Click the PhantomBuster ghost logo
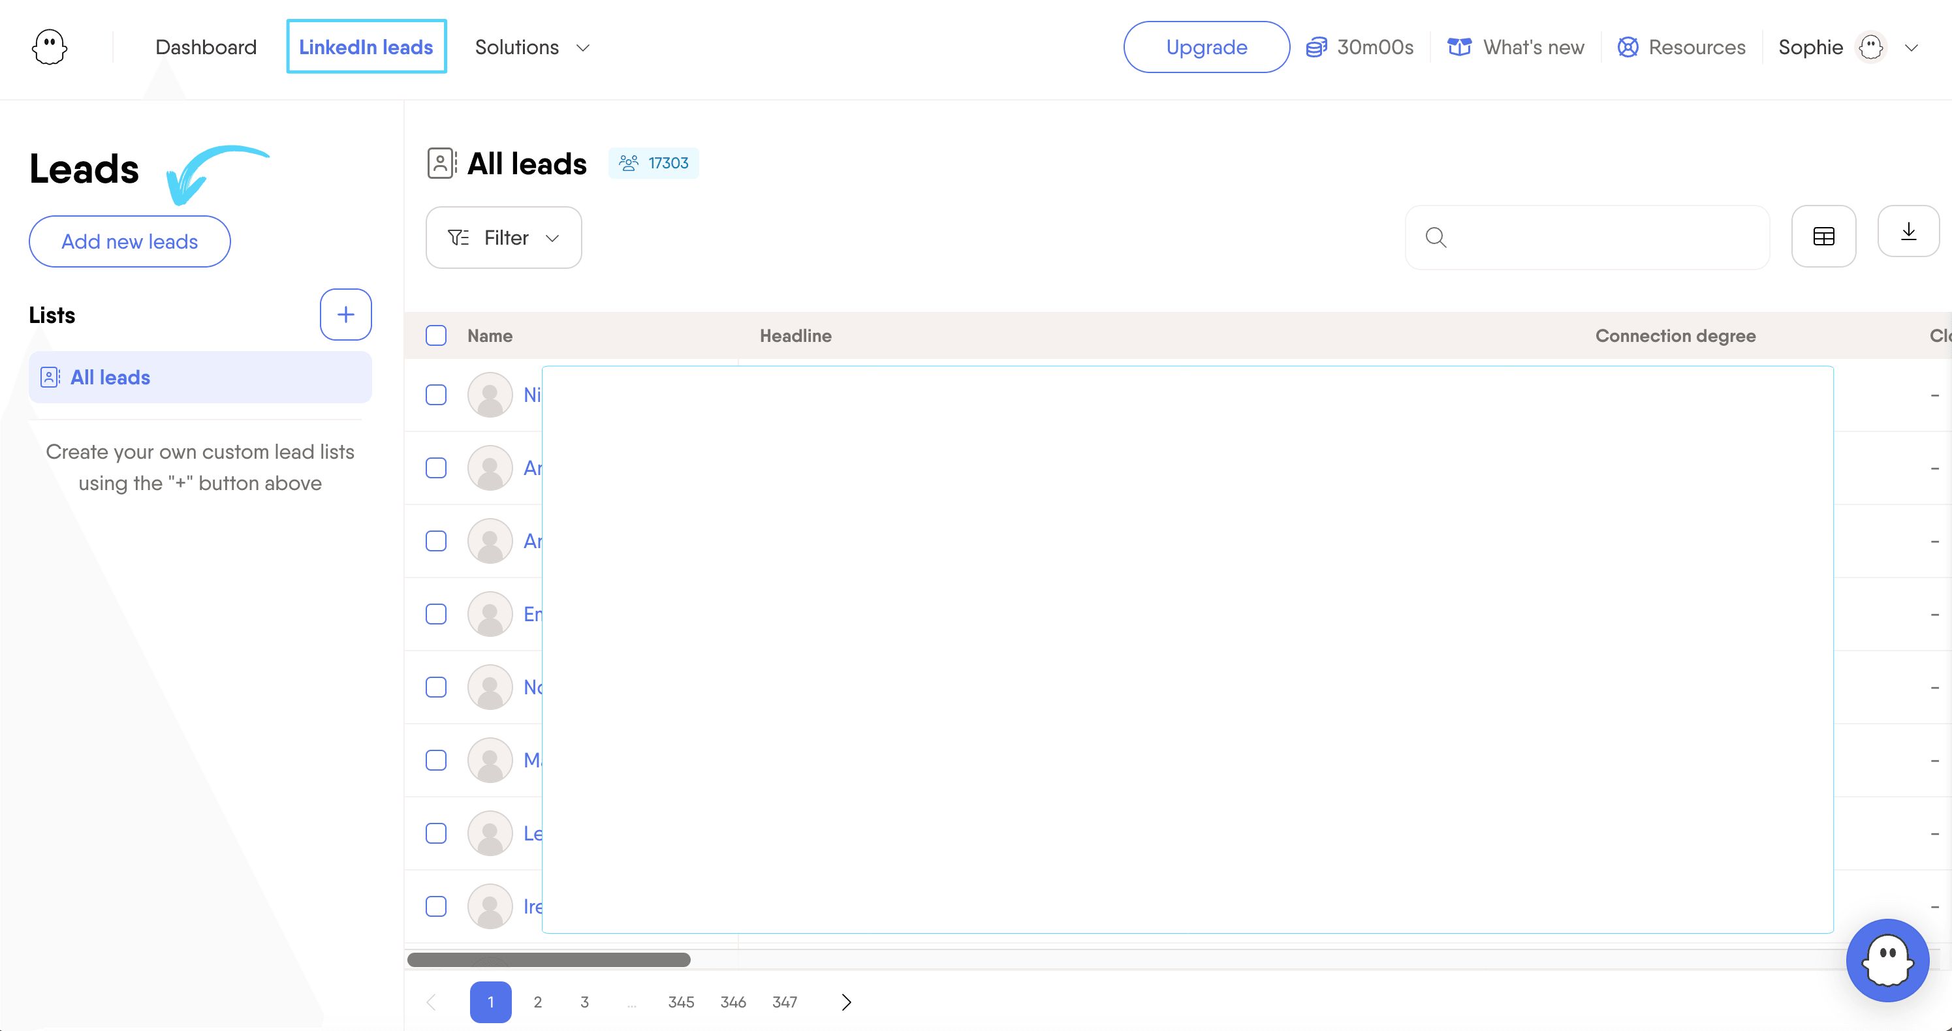Image resolution: width=1952 pixels, height=1031 pixels. coord(49,47)
